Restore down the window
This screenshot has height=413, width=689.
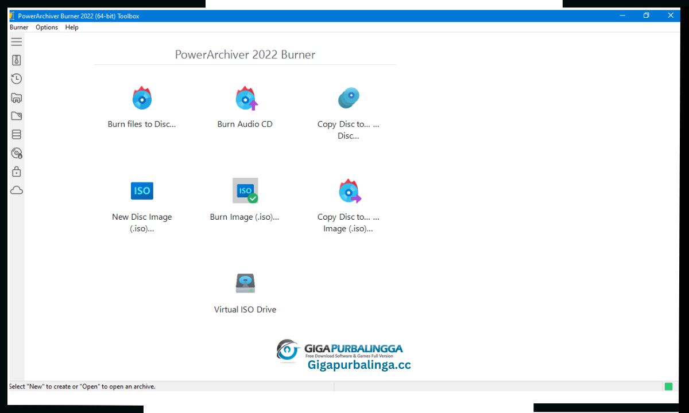pos(646,15)
